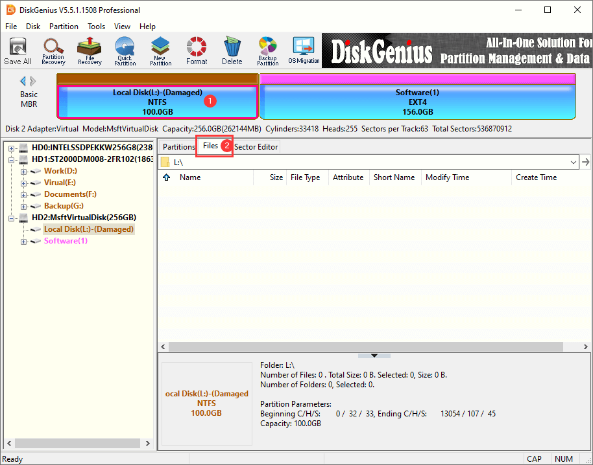
Task: Open Backup Partition tool
Action: [268, 51]
